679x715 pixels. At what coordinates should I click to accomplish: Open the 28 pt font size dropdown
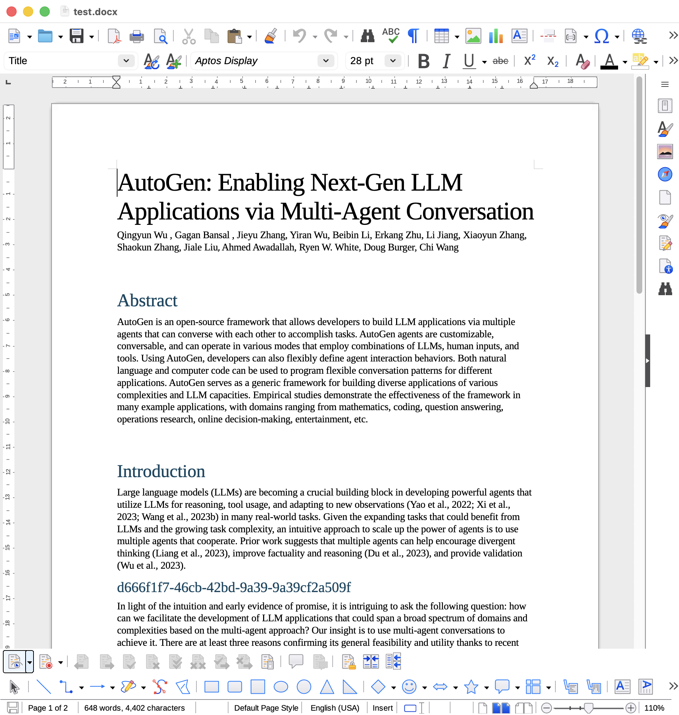click(x=393, y=61)
